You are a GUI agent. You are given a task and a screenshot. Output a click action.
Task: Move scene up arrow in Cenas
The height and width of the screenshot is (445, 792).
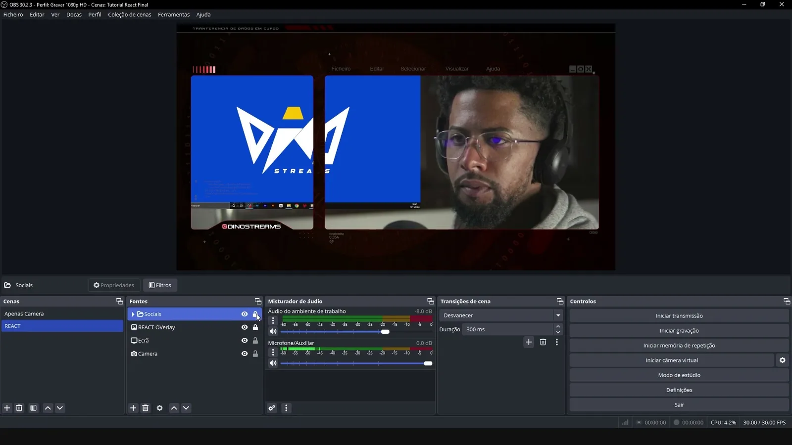click(48, 408)
